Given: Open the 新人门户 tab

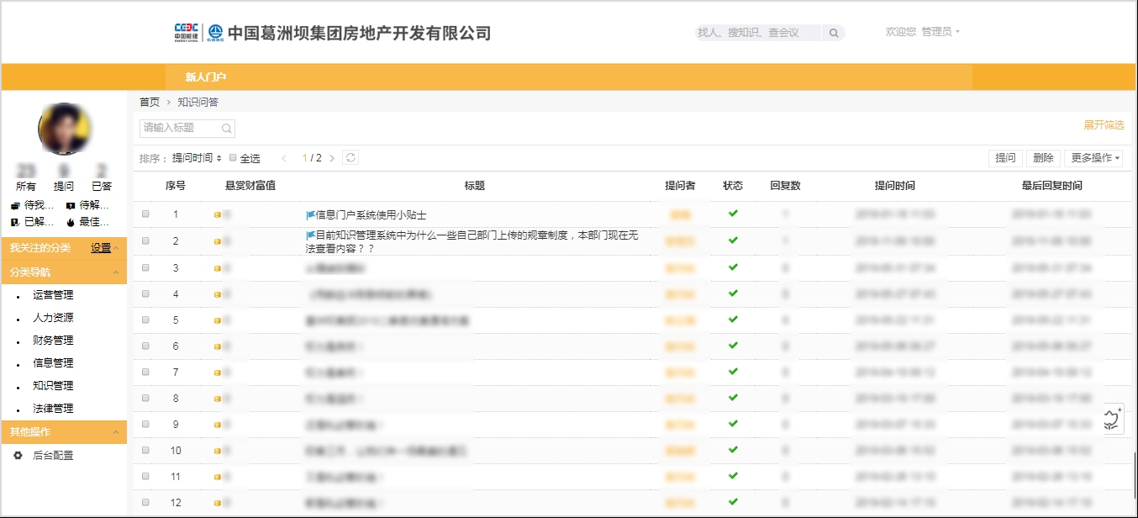Looking at the screenshot, I should tap(206, 77).
